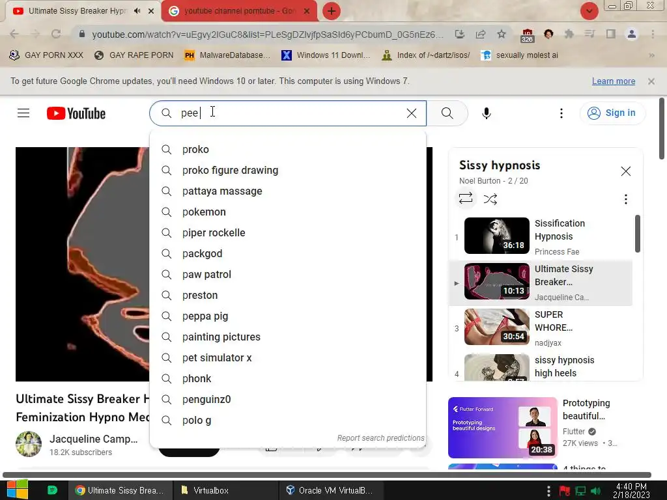Pick the 'polo g' suggestion
The width and height of the screenshot is (667, 500).
[x=288, y=421]
